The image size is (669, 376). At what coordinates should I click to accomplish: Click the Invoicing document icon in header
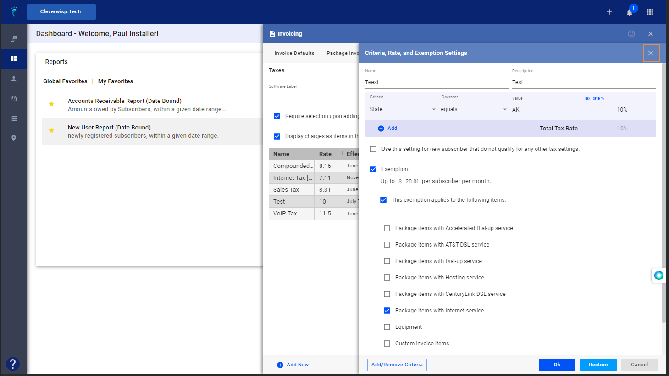point(272,34)
